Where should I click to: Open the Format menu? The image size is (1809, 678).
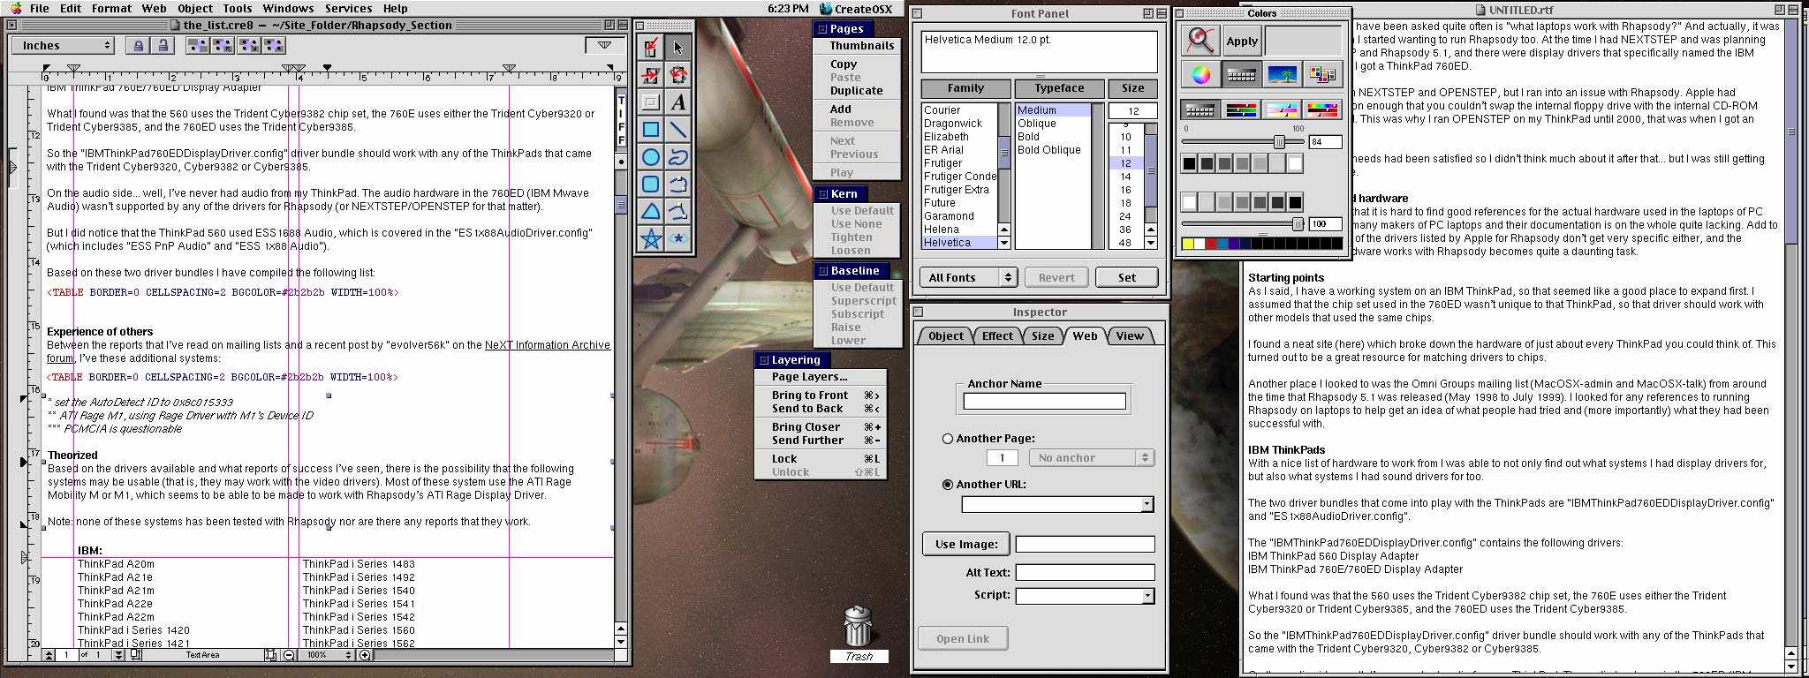click(x=111, y=8)
